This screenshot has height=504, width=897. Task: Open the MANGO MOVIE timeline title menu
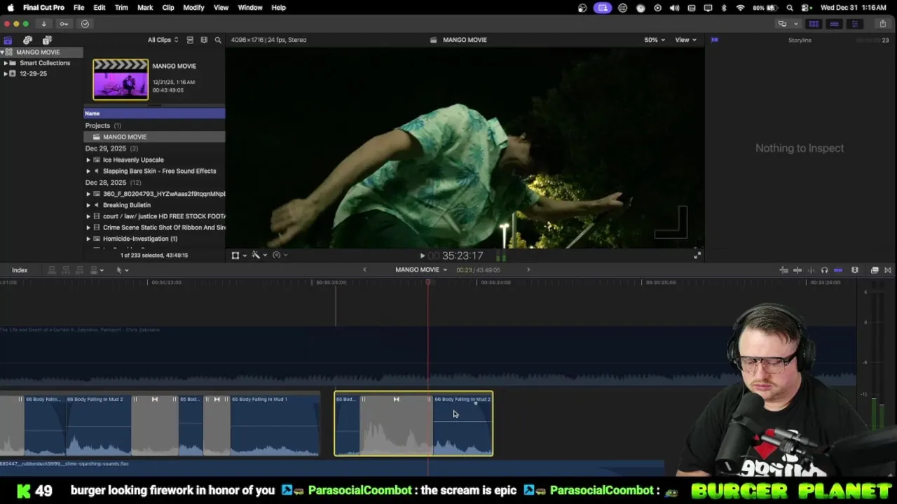point(421,270)
